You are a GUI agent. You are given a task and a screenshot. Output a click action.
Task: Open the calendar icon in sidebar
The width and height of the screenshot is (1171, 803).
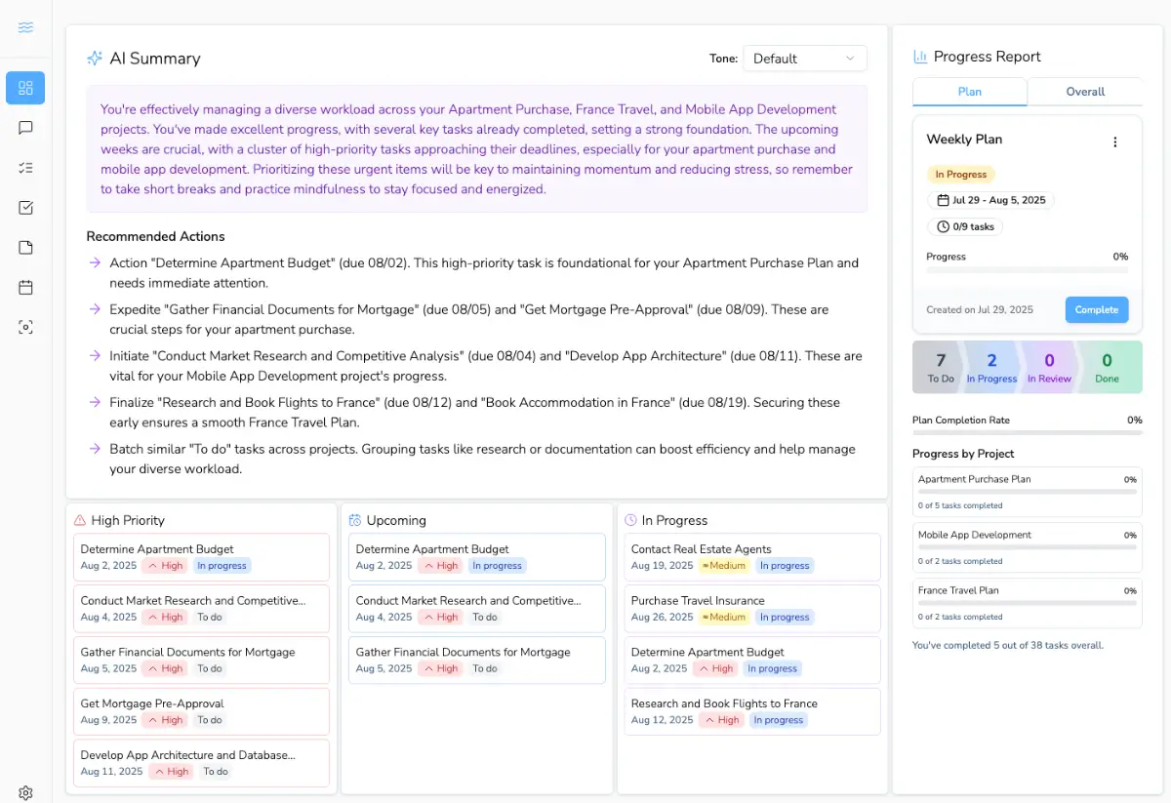[25, 288]
